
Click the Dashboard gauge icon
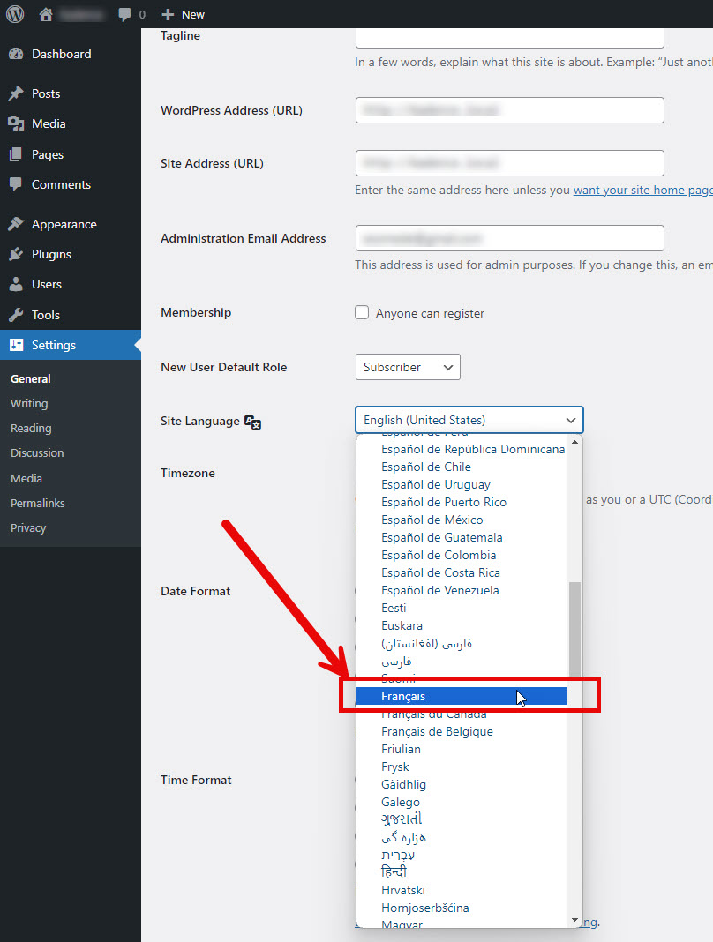click(16, 54)
